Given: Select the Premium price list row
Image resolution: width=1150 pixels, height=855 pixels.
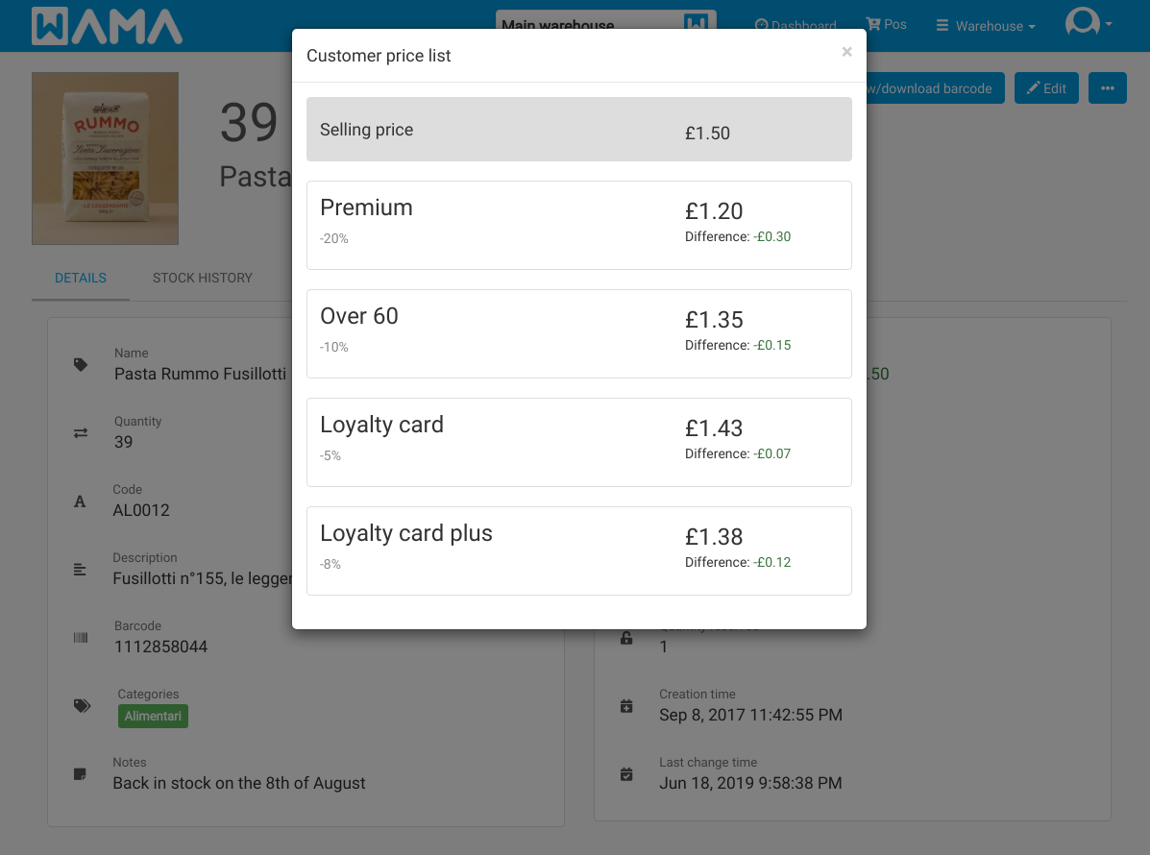Looking at the screenshot, I should pos(578,225).
